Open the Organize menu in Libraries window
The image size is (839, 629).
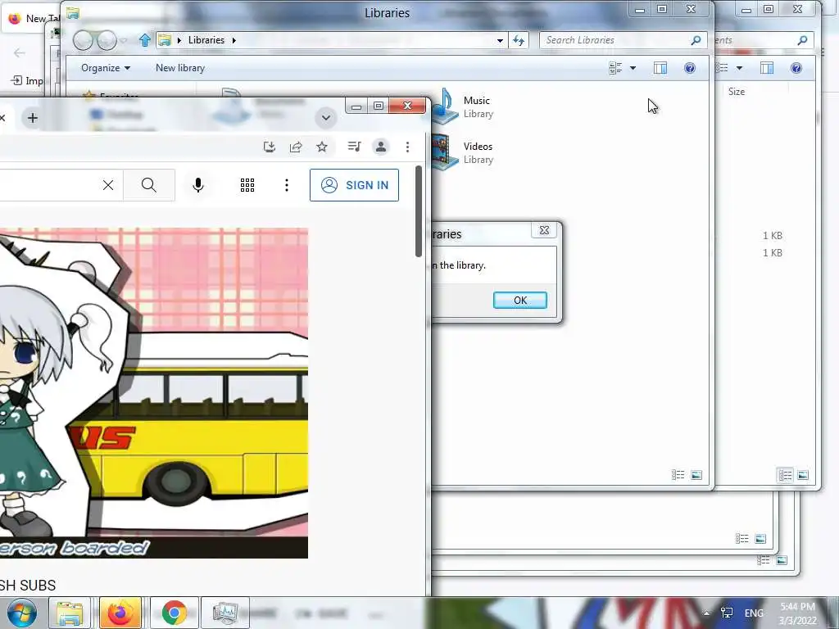(106, 68)
